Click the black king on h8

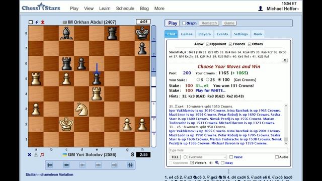tap(142, 33)
